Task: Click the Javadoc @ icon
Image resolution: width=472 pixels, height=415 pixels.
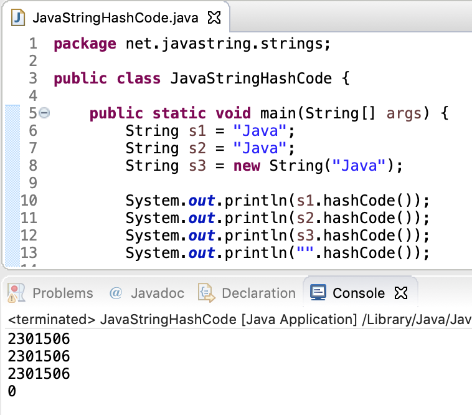Action: tap(115, 293)
